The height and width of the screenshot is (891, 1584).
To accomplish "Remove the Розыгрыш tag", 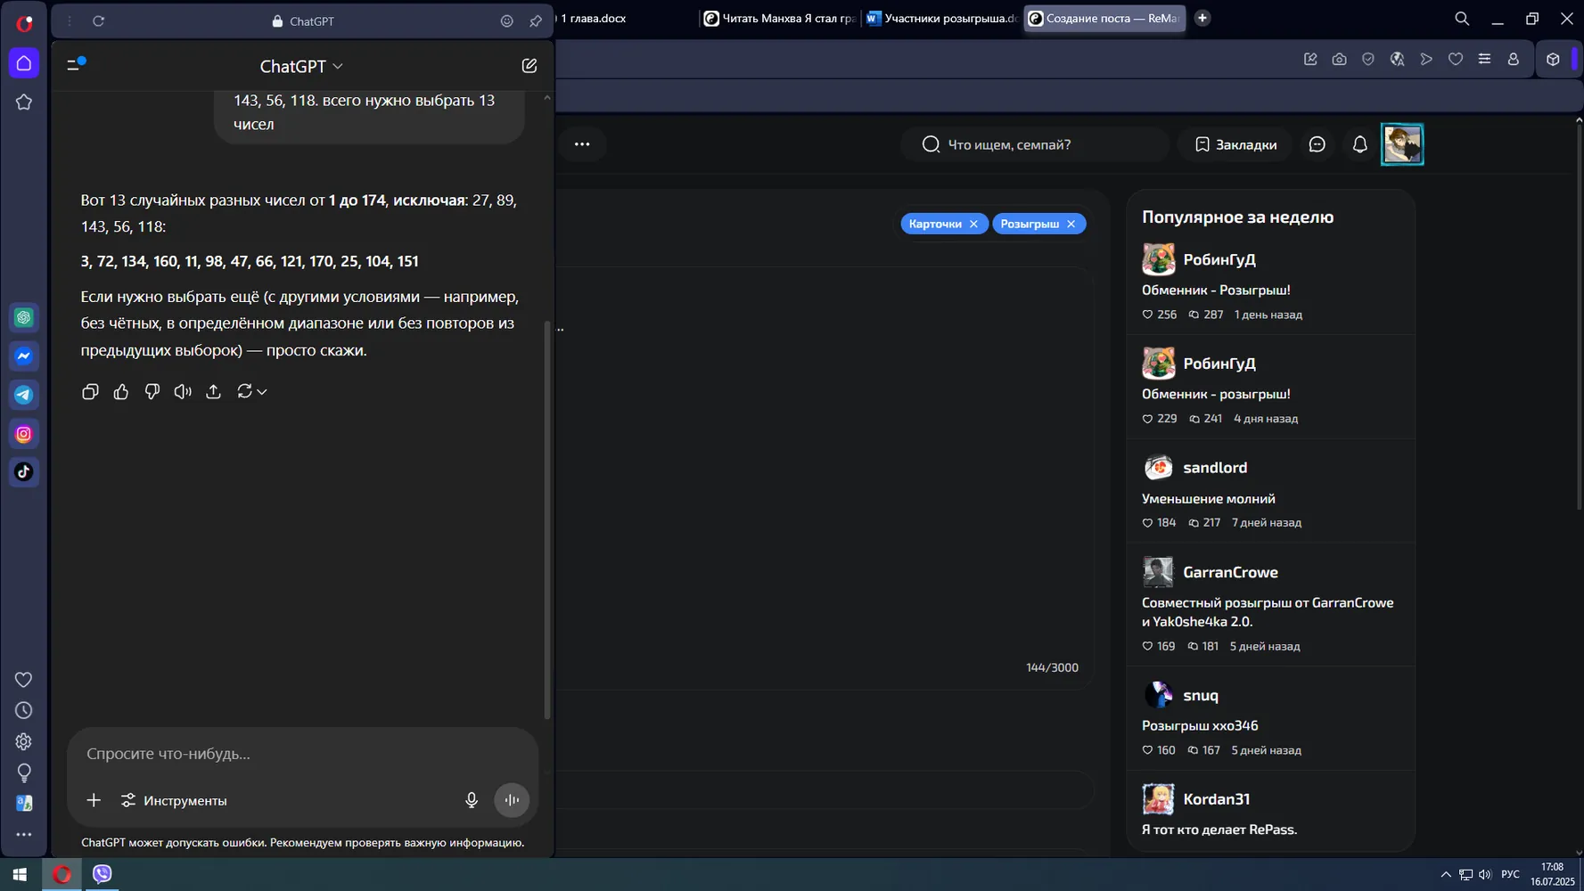I will (1071, 225).
